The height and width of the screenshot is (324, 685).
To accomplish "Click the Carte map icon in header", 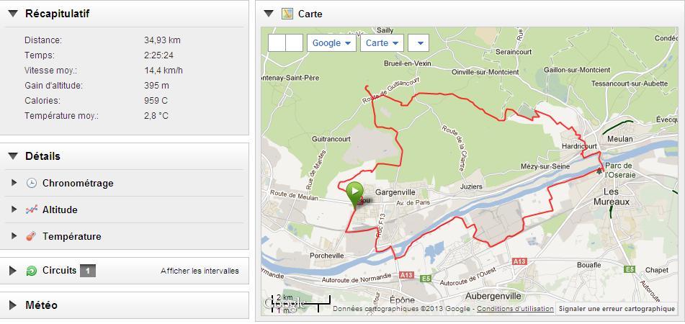I will click(x=287, y=14).
